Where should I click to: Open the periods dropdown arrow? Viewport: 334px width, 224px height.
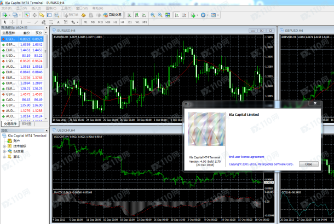[208, 15]
